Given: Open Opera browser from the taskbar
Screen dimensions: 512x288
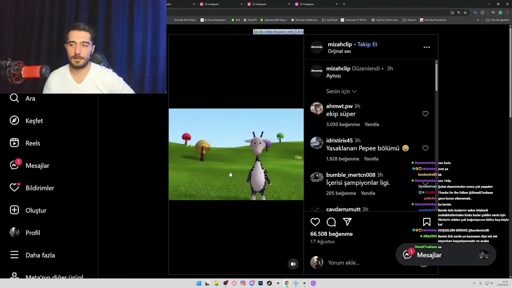Looking at the screenshot, I should coord(234,283).
